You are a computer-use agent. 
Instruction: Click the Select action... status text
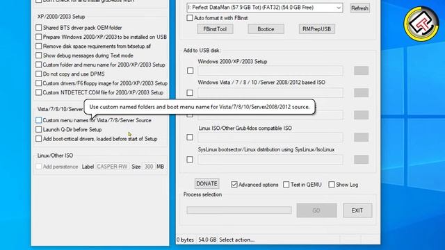[x=236, y=240]
